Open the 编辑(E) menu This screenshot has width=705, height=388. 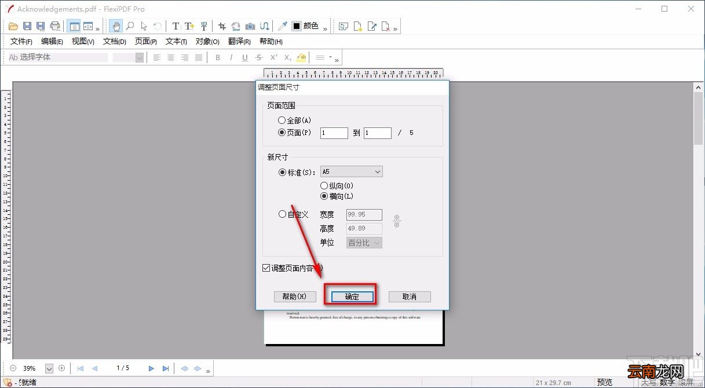pos(52,42)
